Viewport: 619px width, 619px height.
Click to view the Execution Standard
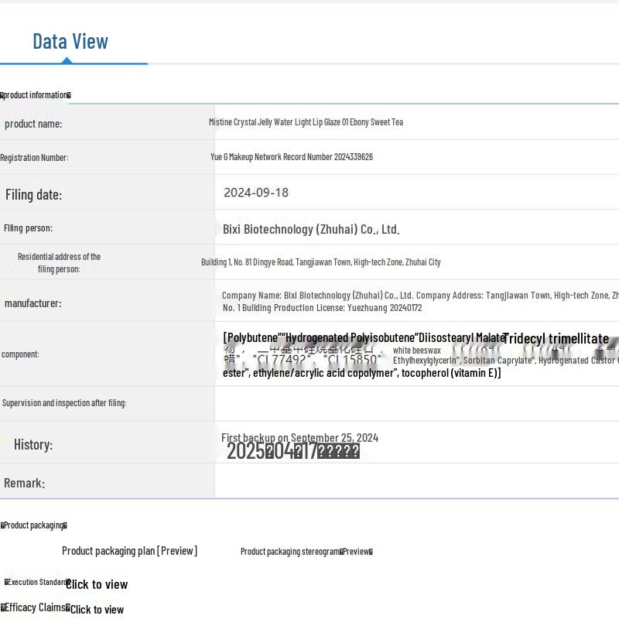97,584
